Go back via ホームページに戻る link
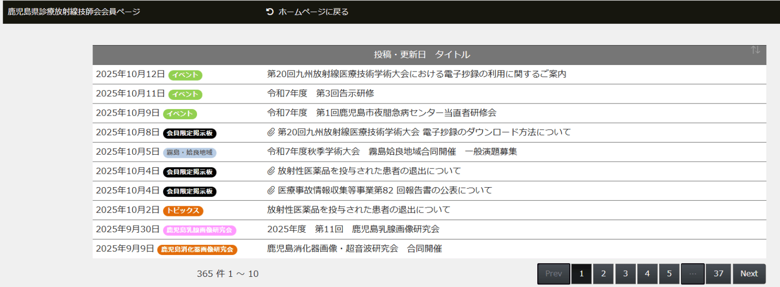The width and height of the screenshot is (780, 287). 313,12
